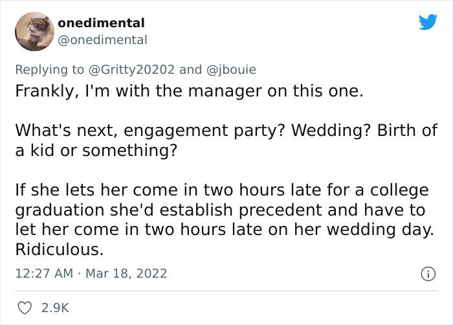This screenshot has width=453, height=325.
Task: Click the "Frankly, I'm with the manager" sentence
Action: click(x=189, y=91)
